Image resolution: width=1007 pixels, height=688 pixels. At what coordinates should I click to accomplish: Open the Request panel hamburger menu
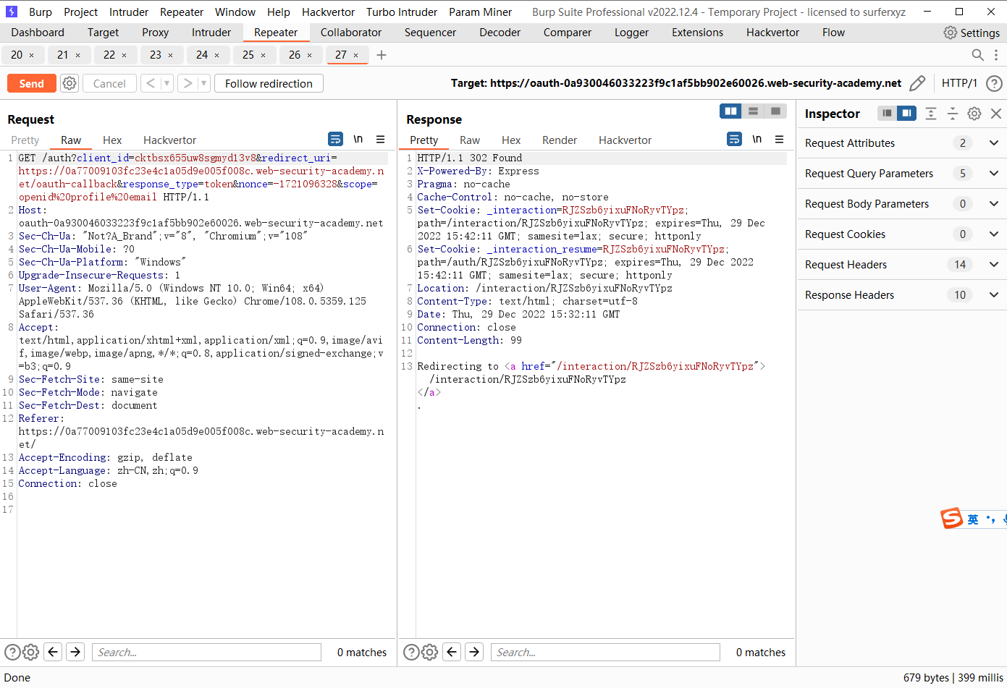coord(382,139)
